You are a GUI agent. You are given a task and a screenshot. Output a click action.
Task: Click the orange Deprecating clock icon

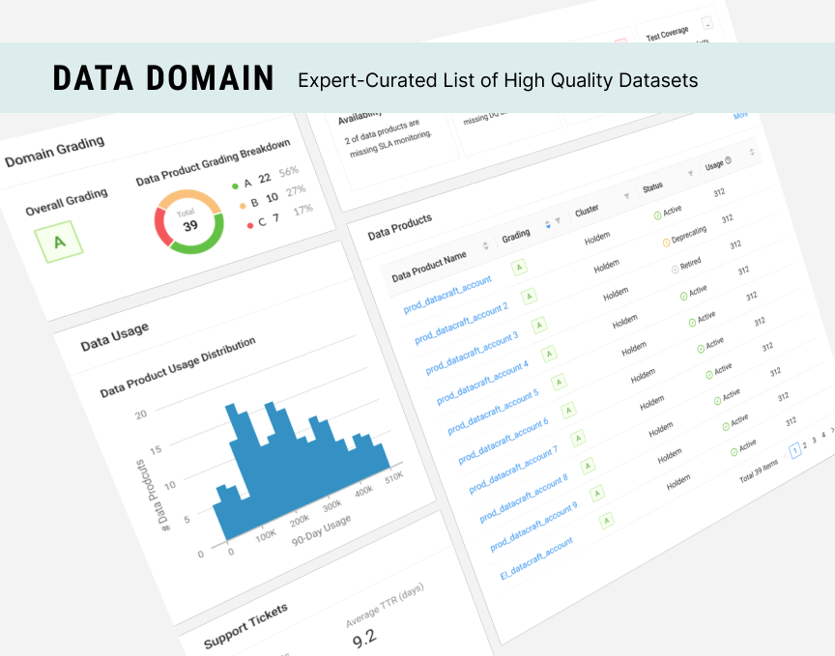pos(666,242)
